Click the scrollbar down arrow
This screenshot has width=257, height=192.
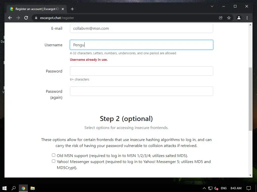coord(250,175)
